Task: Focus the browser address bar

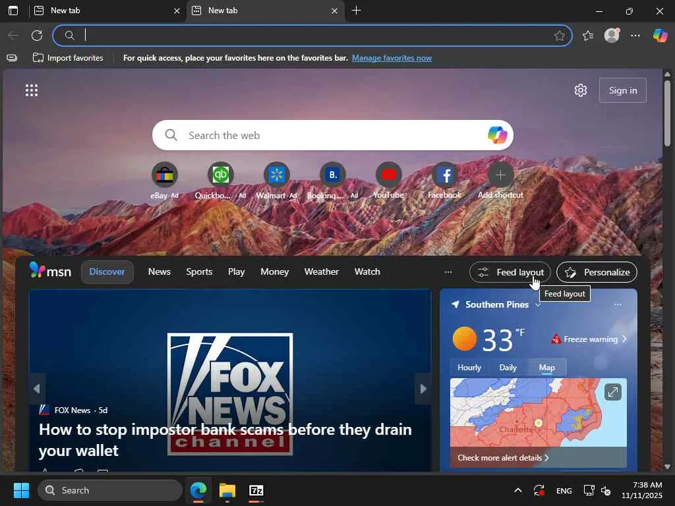Action: coord(312,36)
